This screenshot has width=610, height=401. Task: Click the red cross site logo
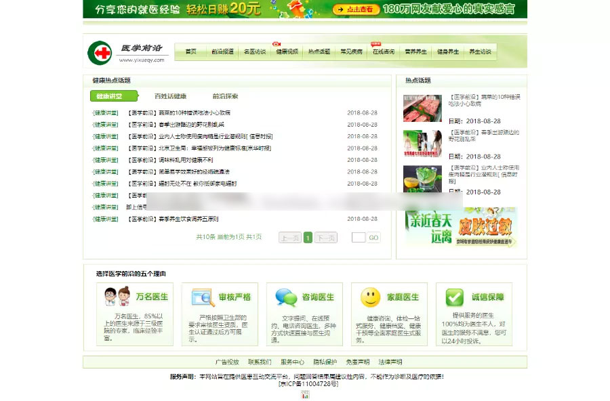100,52
